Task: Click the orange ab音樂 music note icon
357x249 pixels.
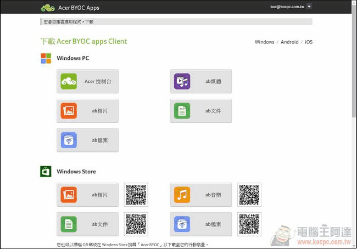Action: click(x=182, y=195)
